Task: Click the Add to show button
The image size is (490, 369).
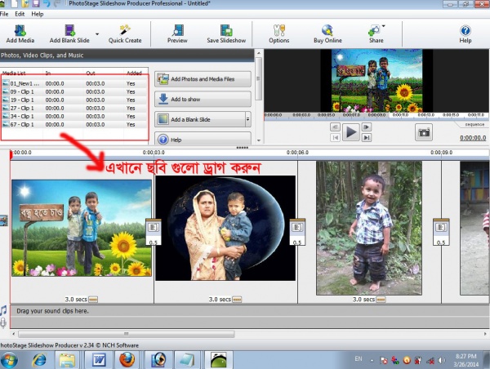Action: point(203,99)
